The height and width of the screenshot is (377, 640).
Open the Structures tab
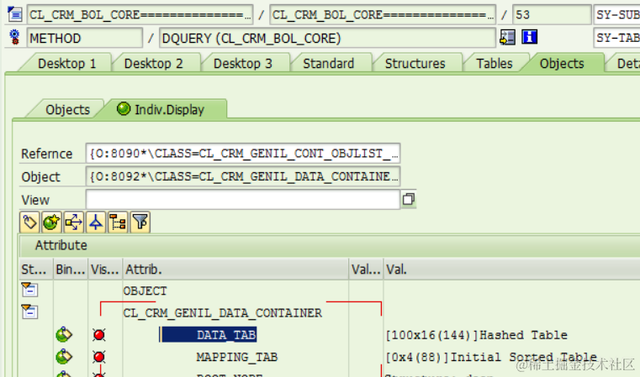click(x=415, y=64)
